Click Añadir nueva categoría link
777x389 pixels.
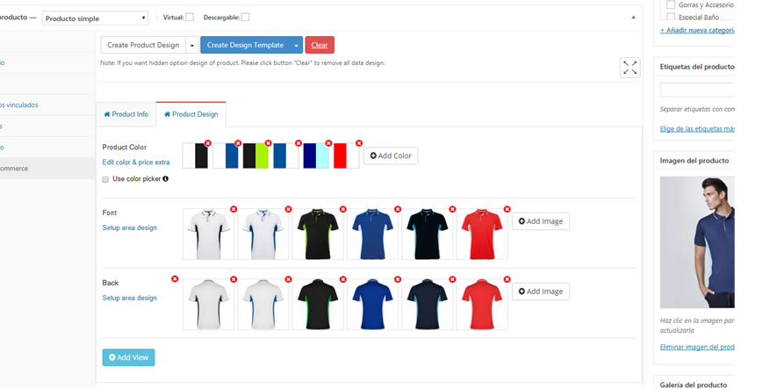[697, 30]
